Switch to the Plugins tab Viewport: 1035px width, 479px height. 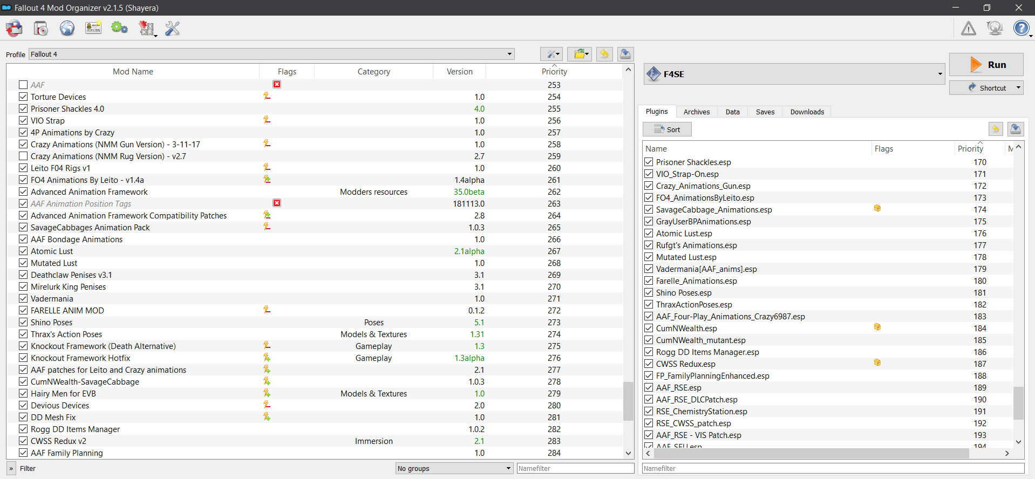click(657, 112)
